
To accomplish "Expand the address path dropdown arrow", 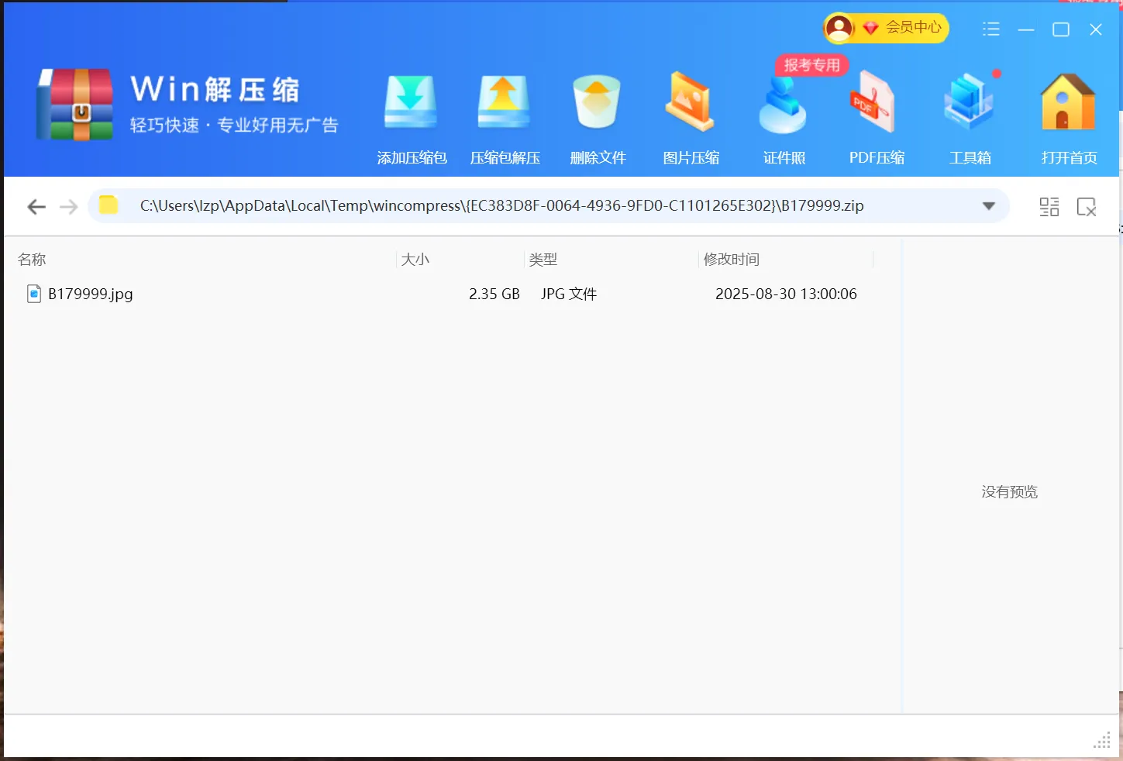I will tap(988, 206).
